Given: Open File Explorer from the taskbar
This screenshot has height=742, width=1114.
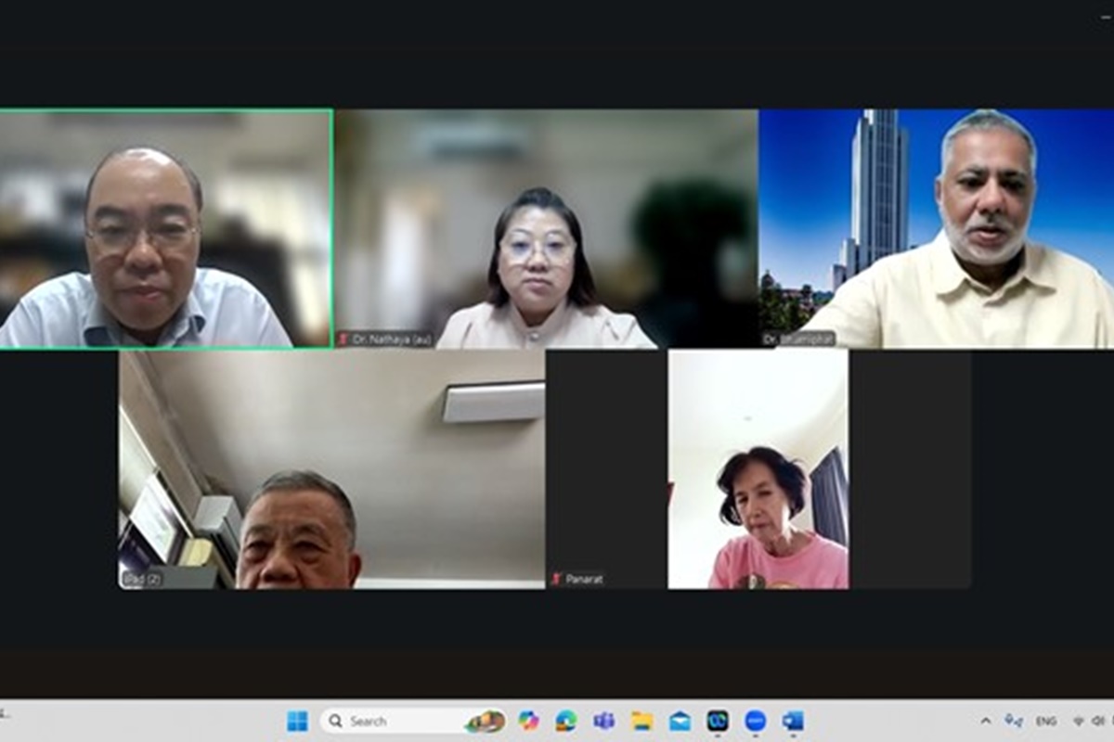Looking at the screenshot, I should click(642, 721).
